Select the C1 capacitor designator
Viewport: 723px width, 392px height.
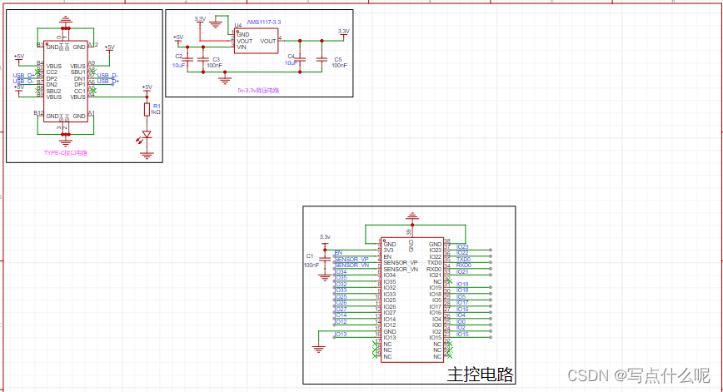[x=309, y=256]
